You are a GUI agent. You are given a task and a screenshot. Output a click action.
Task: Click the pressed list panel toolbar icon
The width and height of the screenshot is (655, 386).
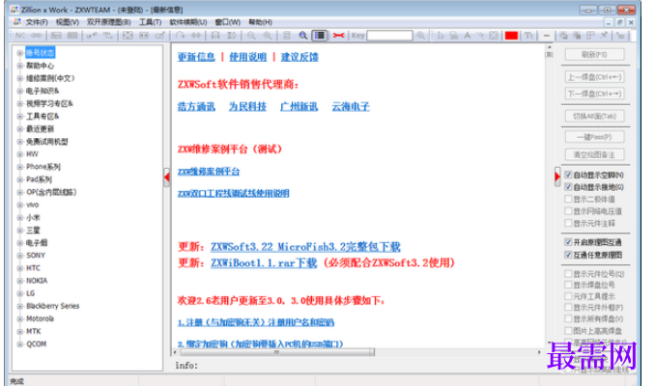320,36
